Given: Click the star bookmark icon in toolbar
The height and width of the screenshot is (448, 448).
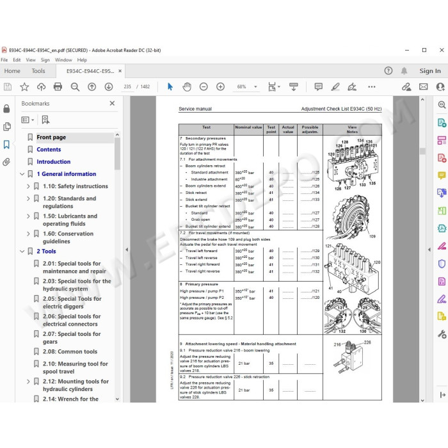Looking at the screenshot, I should (x=24, y=86).
